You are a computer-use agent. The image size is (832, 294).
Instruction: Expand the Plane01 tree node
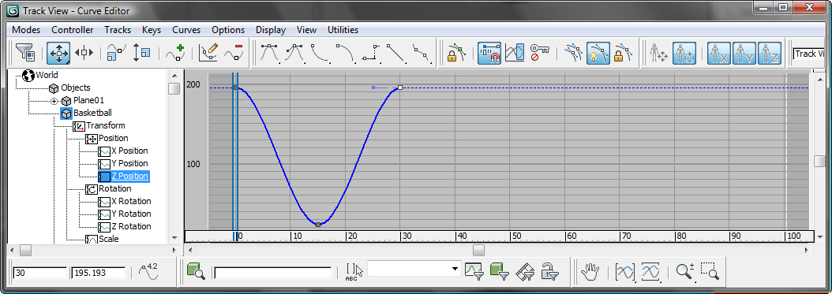[54, 101]
